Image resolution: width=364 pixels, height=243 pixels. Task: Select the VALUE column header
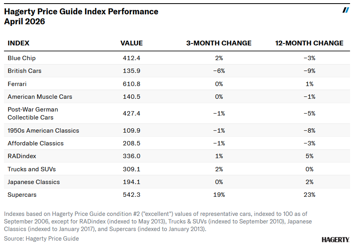(x=131, y=43)
